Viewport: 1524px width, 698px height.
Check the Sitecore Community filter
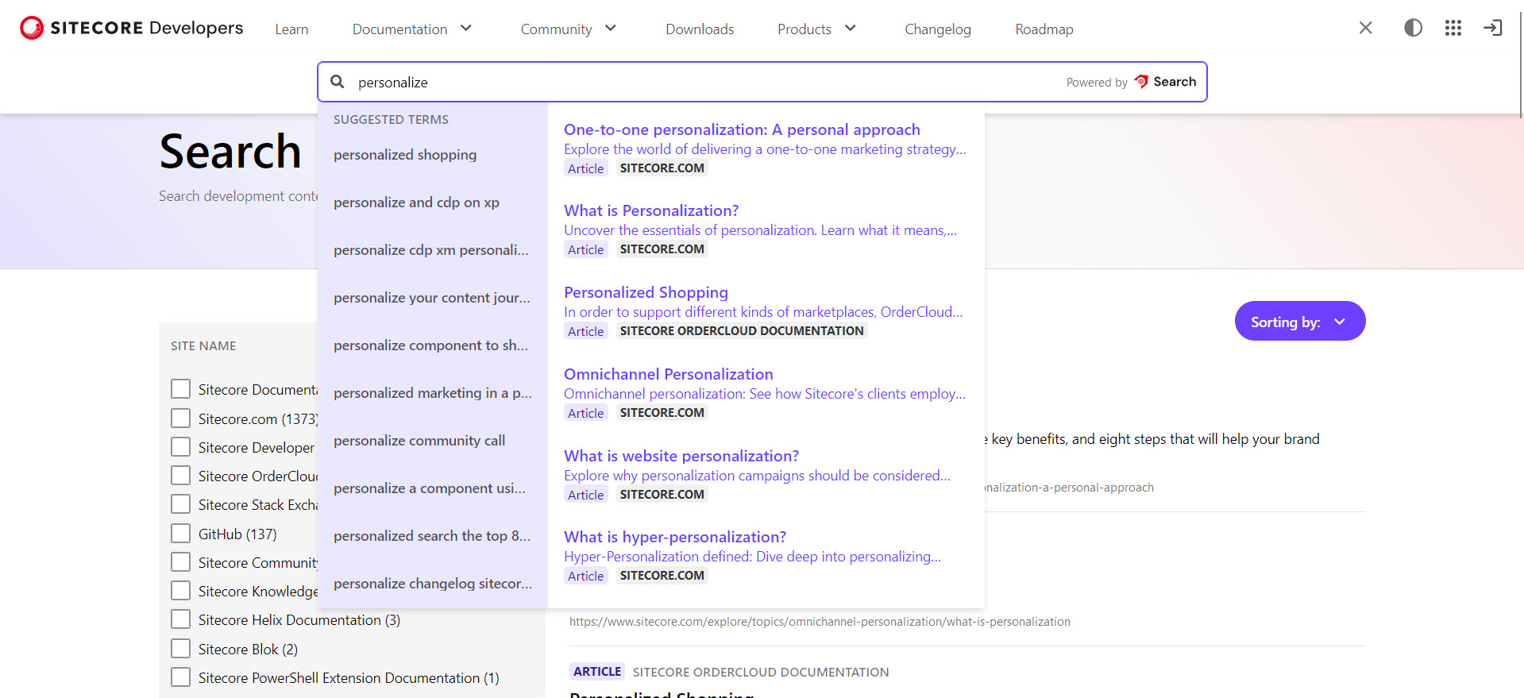pyautogui.click(x=181, y=562)
